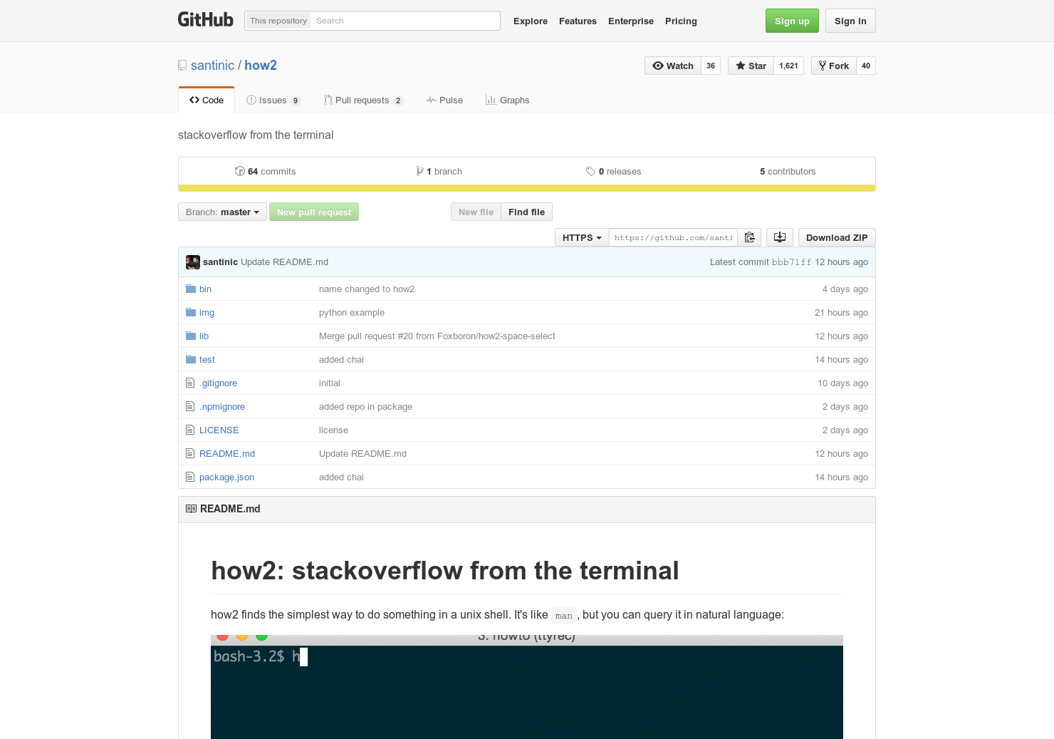Open the LICENSE file link
The width and height of the screenshot is (1054, 739).
[219, 430]
